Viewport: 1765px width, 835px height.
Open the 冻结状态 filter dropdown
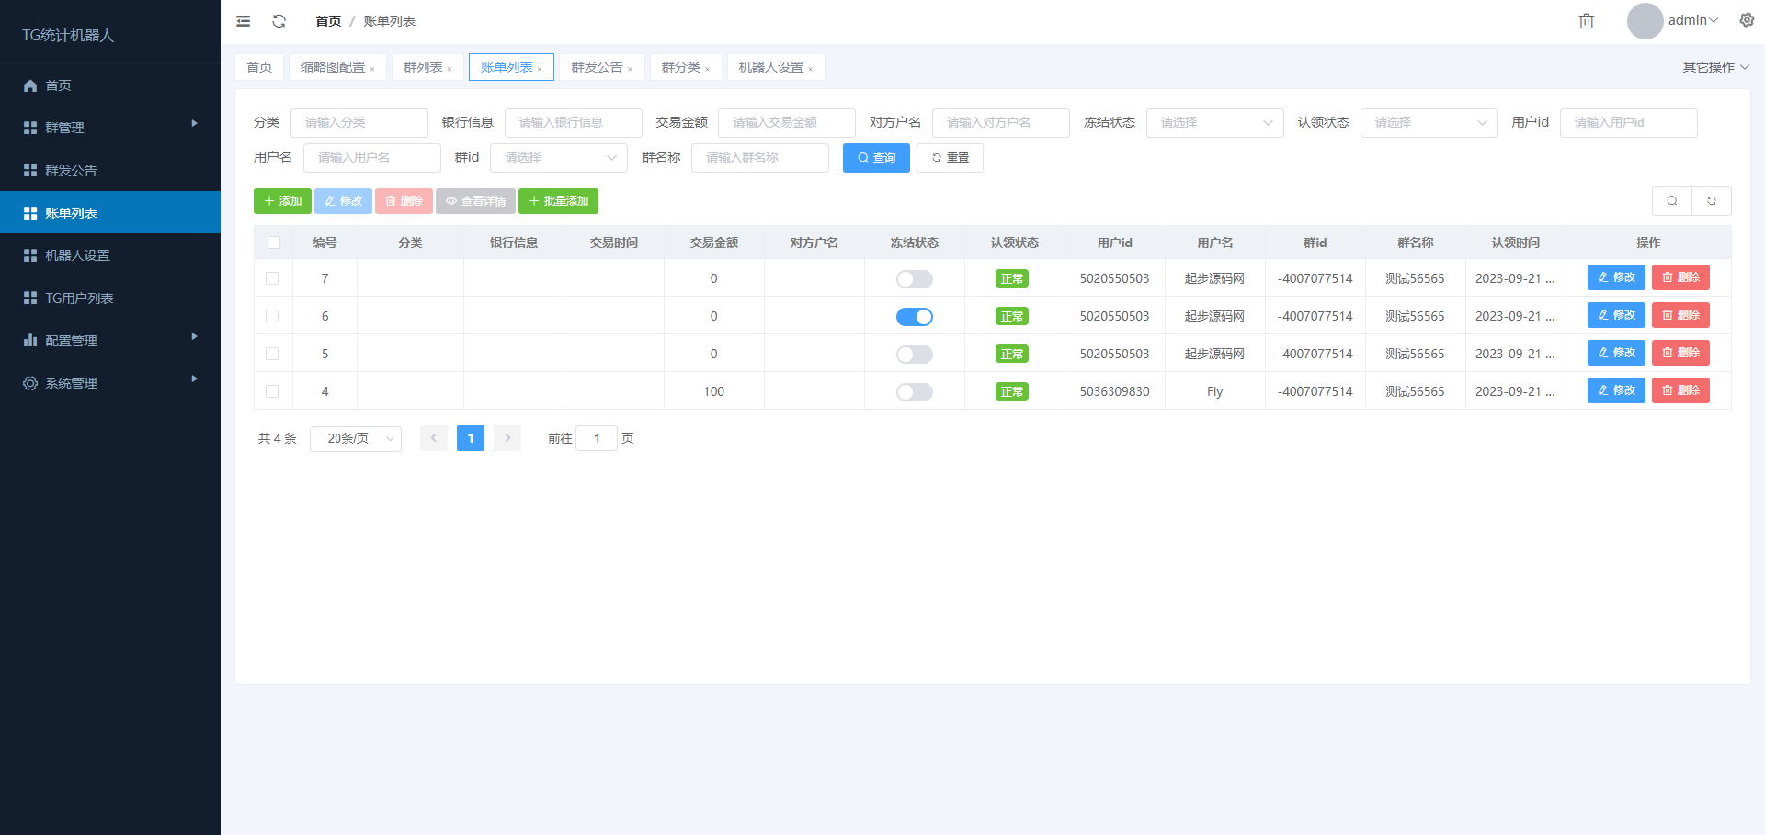(x=1214, y=123)
